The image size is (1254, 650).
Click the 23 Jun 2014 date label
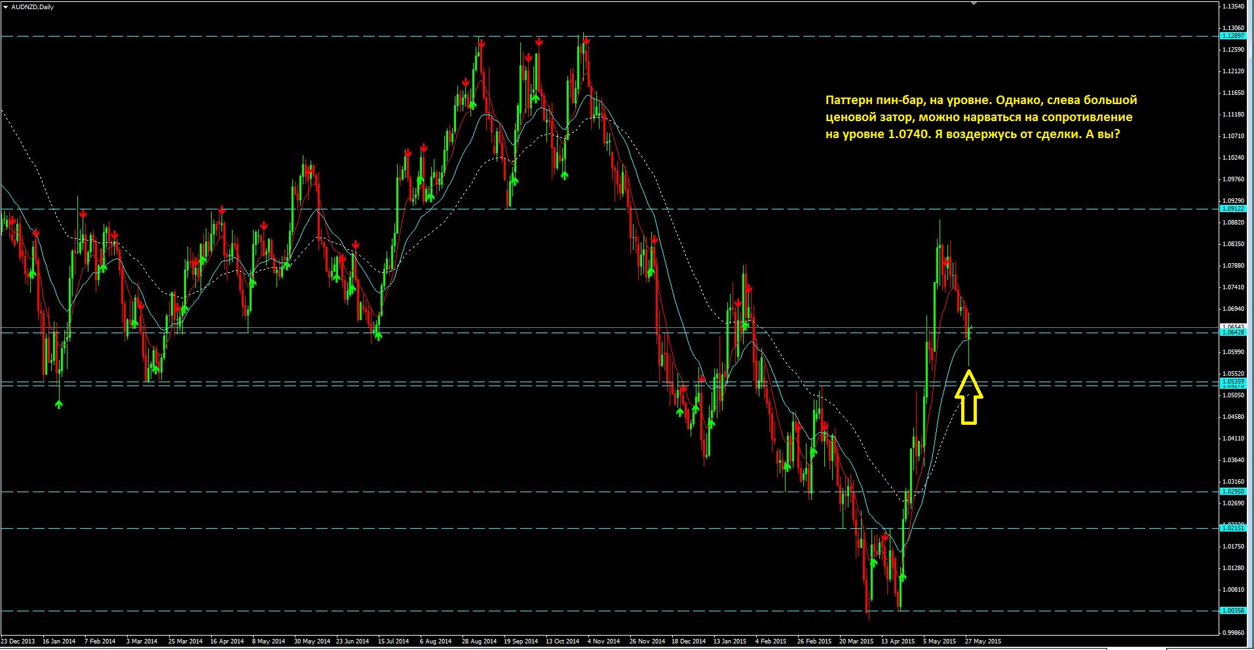[x=352, y=641]
